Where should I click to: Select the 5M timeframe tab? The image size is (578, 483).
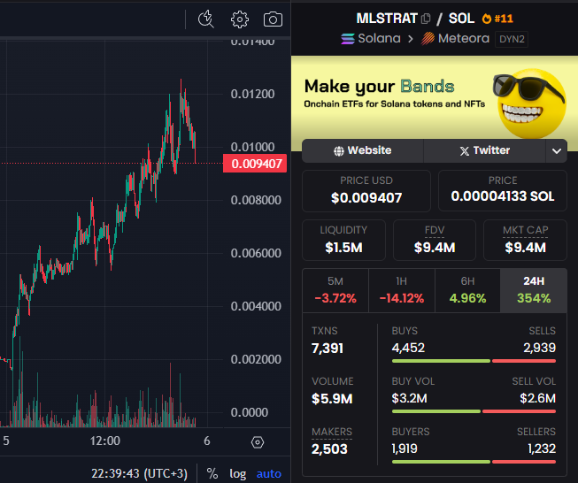pos(335,290)
